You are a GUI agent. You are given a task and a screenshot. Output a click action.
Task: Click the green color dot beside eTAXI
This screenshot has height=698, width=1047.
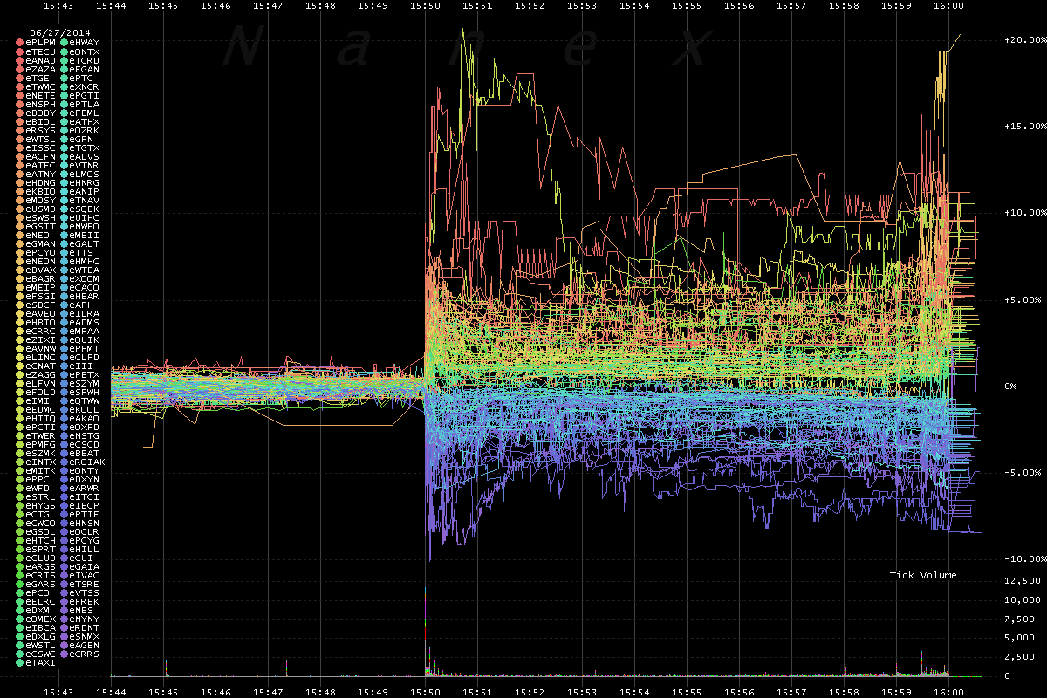click(20, 662)
